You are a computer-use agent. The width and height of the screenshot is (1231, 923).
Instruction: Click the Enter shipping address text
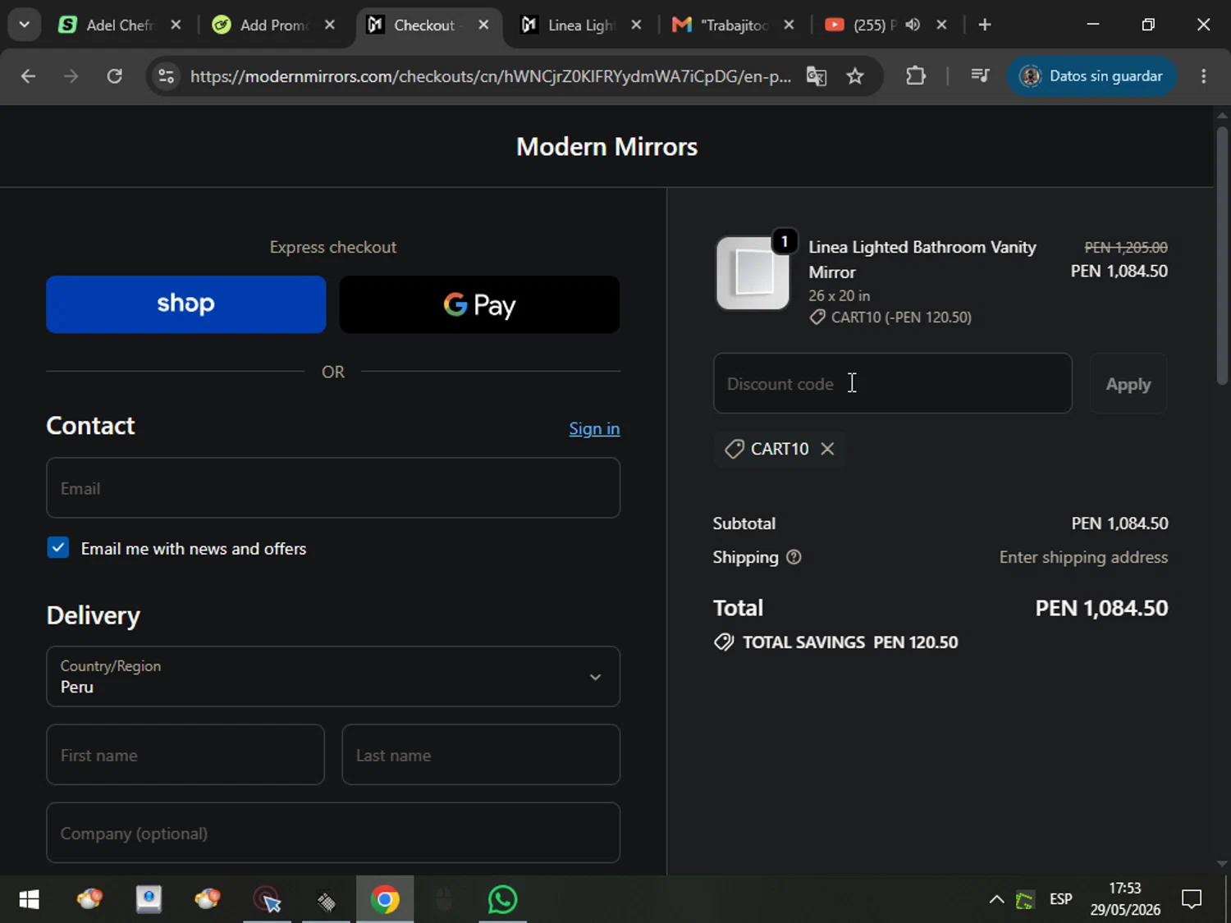[1083, 557]
